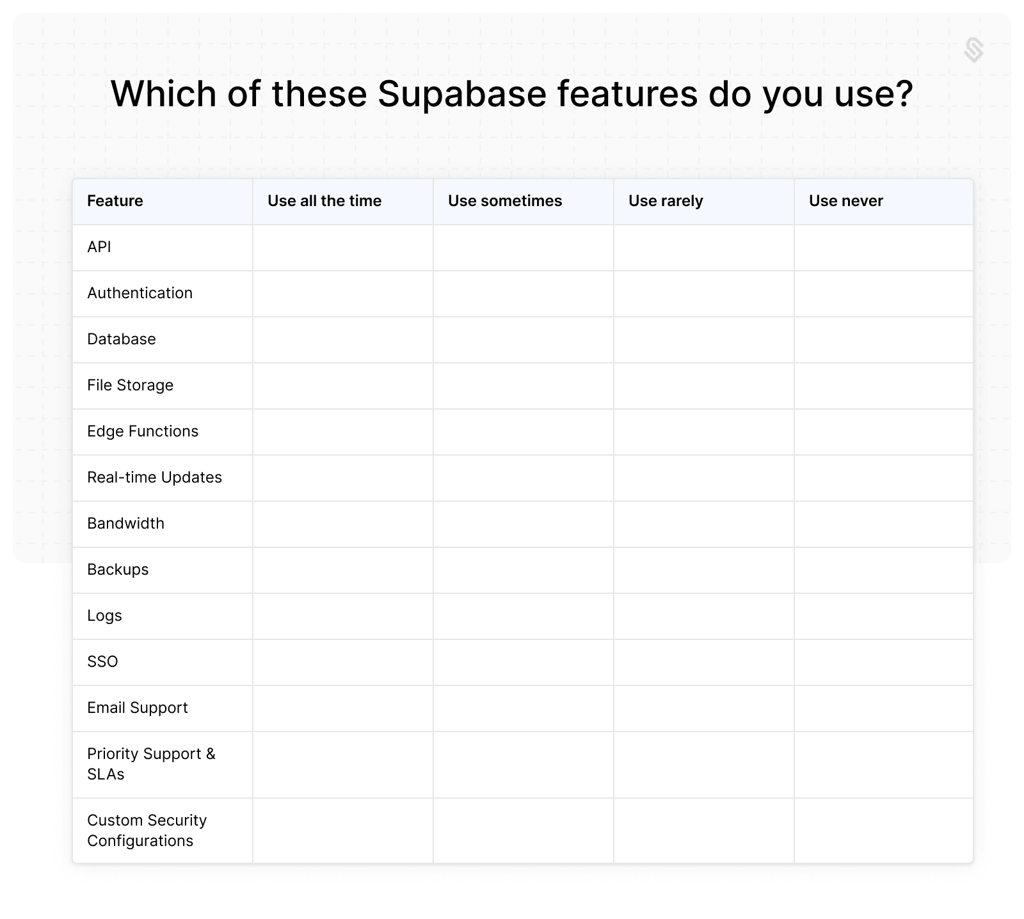Select Priority Support & SLAs row label
The height and width of the screenshot is (919, 1024).
[x=151, y=764]
